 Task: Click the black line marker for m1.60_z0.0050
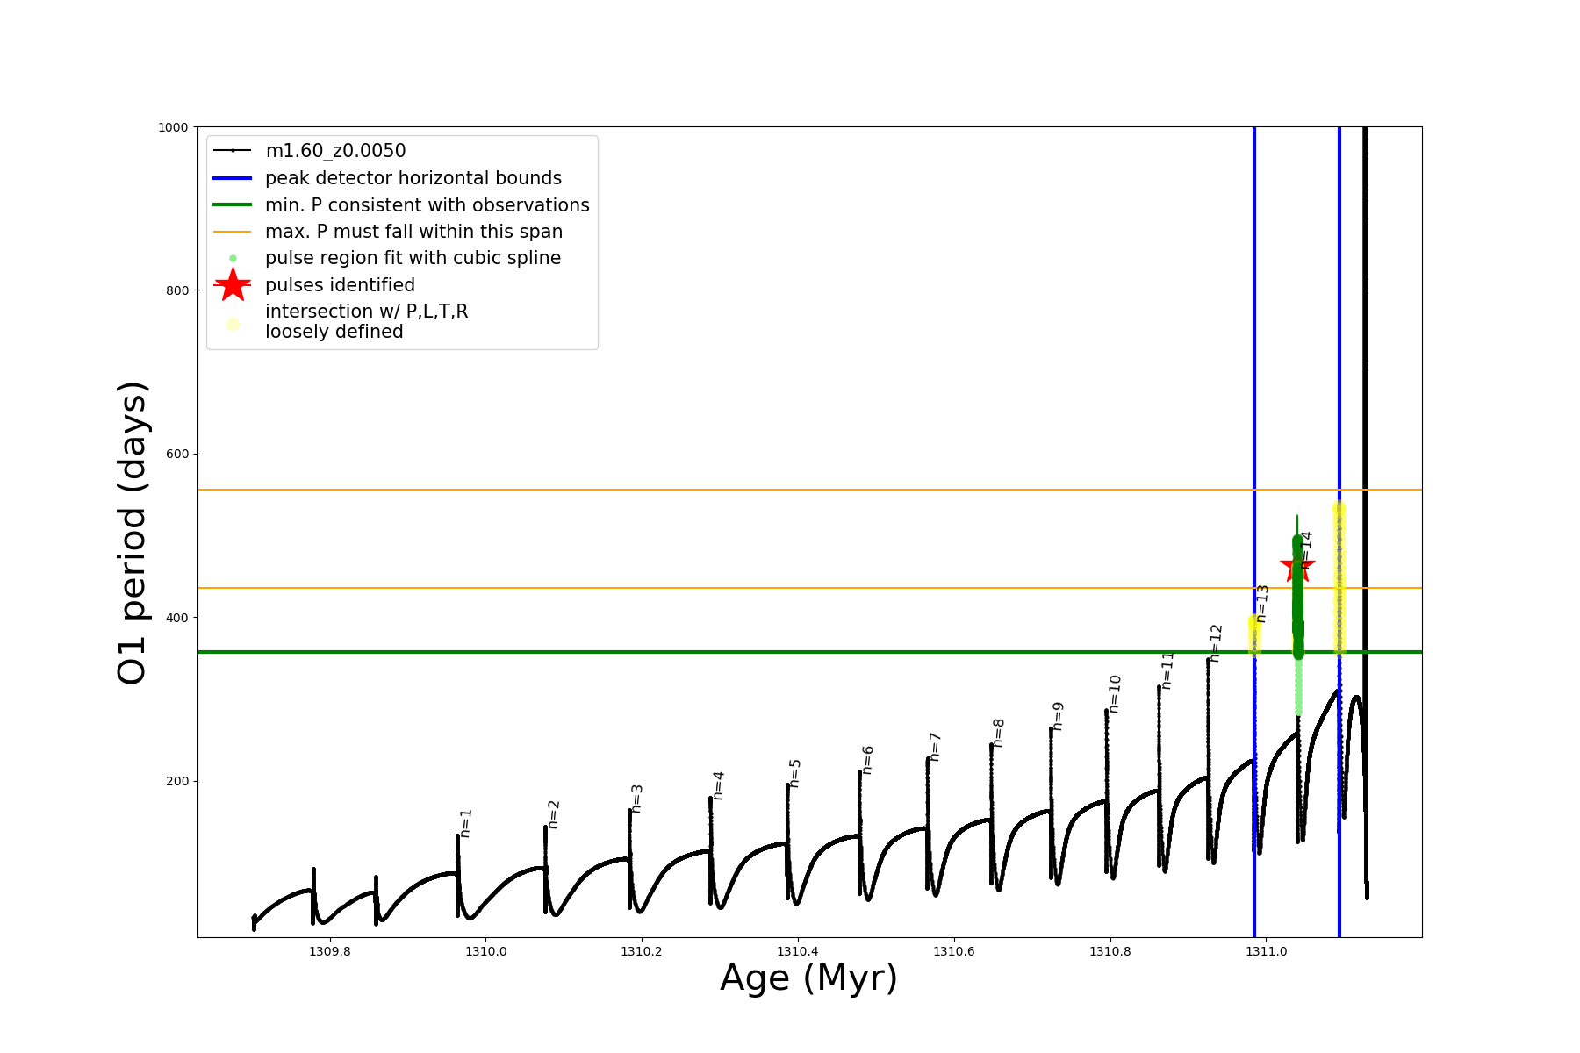(x=233, y=151)
